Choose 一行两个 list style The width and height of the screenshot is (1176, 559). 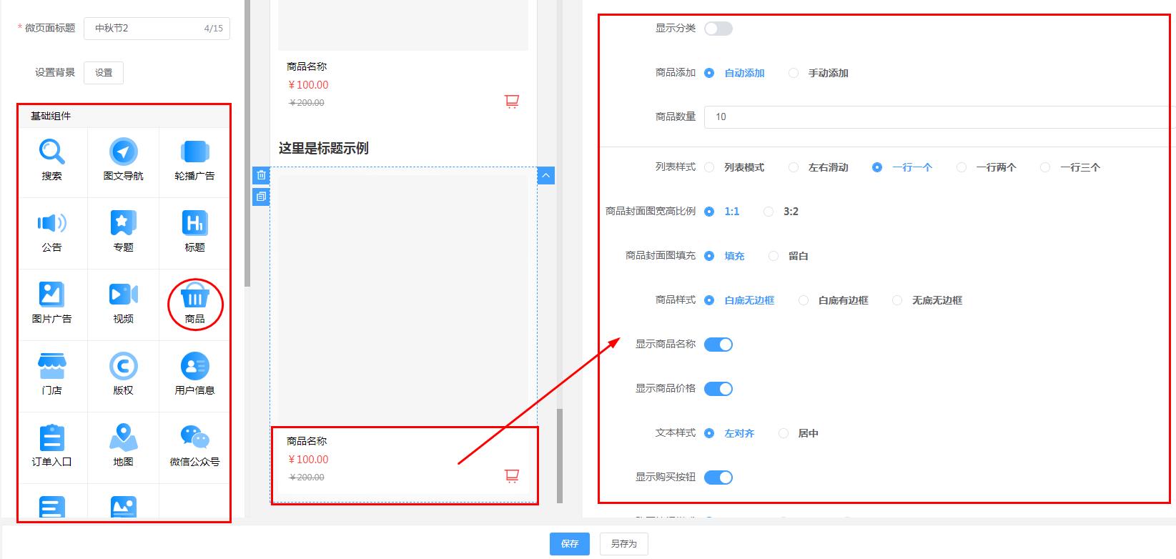coord(987,167)
